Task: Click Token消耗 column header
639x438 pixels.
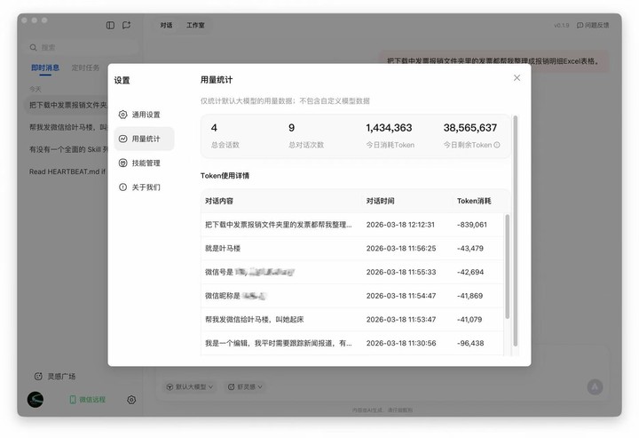Action: [x=474, y=201]
